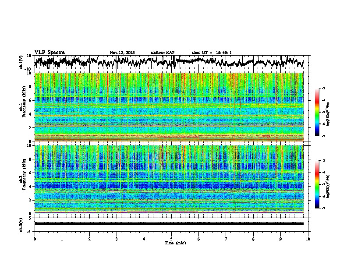This screenshot has width=347, height=268.
Task: Click inside the ch.2 spectrogram panel
Action: pos(169,180)
